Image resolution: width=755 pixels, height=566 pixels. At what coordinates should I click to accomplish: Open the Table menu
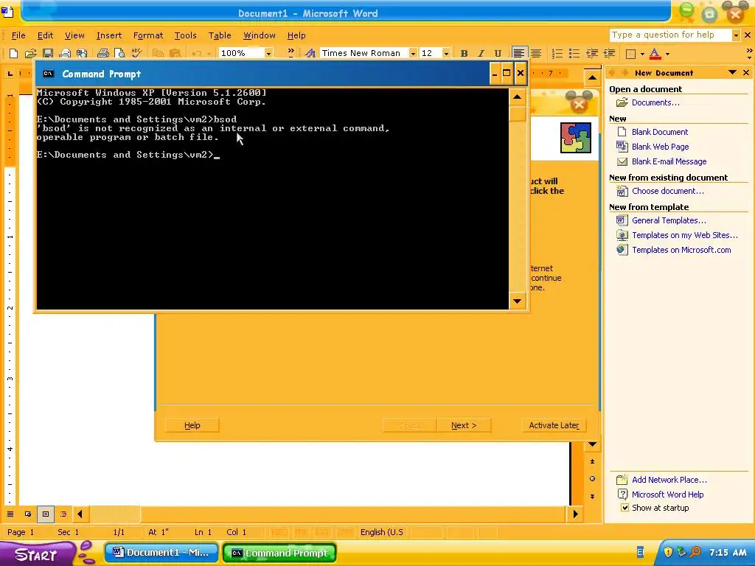[x=220, y=35]
